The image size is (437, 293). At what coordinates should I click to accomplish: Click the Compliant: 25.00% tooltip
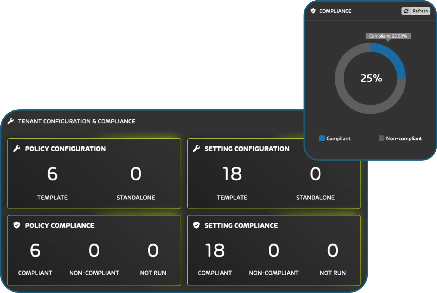388,36
